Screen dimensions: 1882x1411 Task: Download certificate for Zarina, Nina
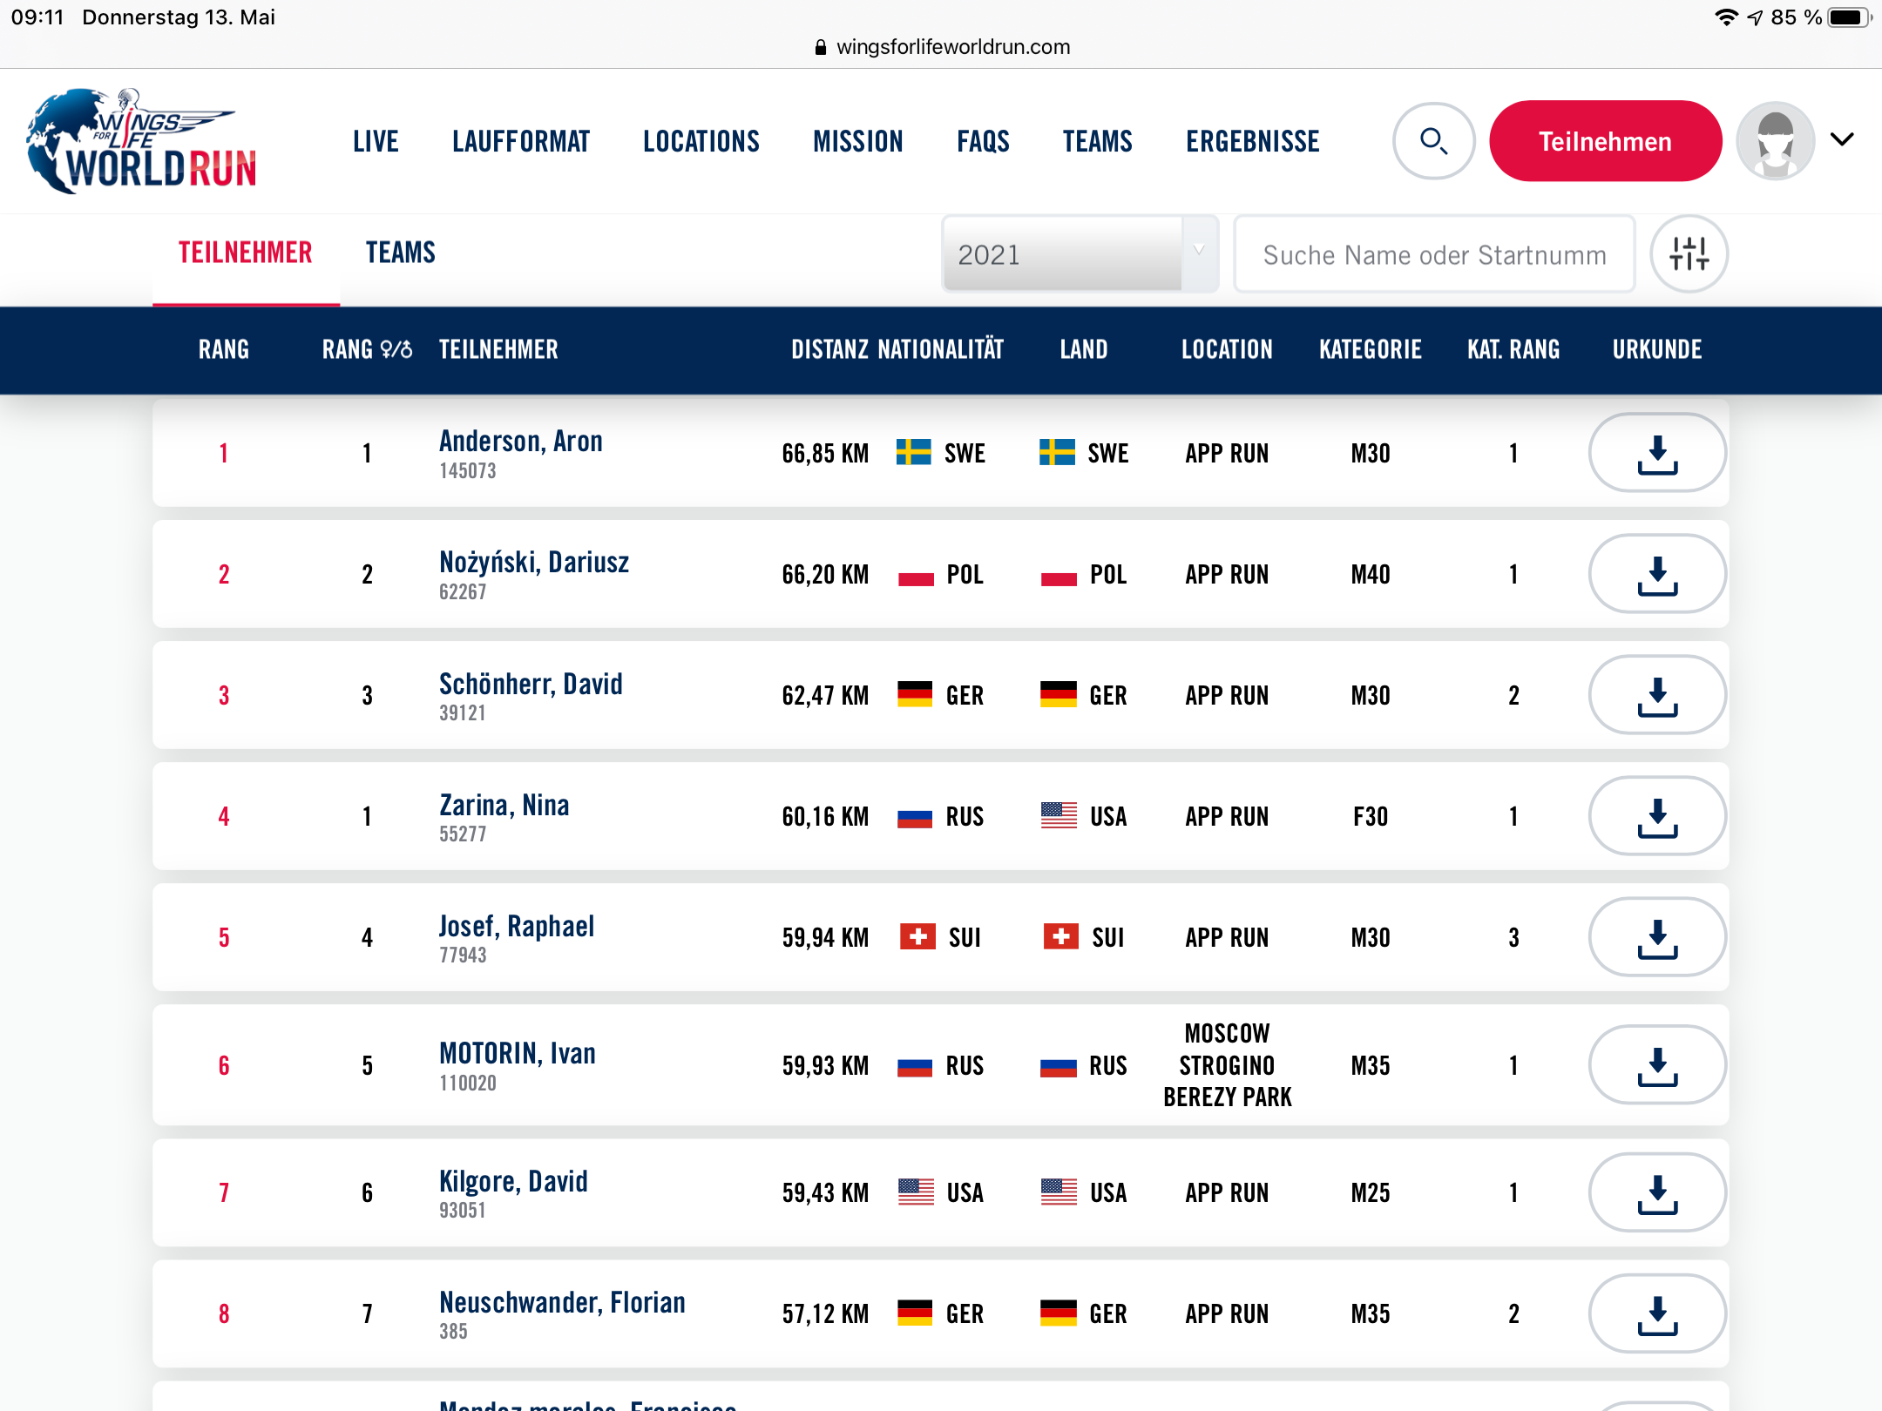(1656, 816)
